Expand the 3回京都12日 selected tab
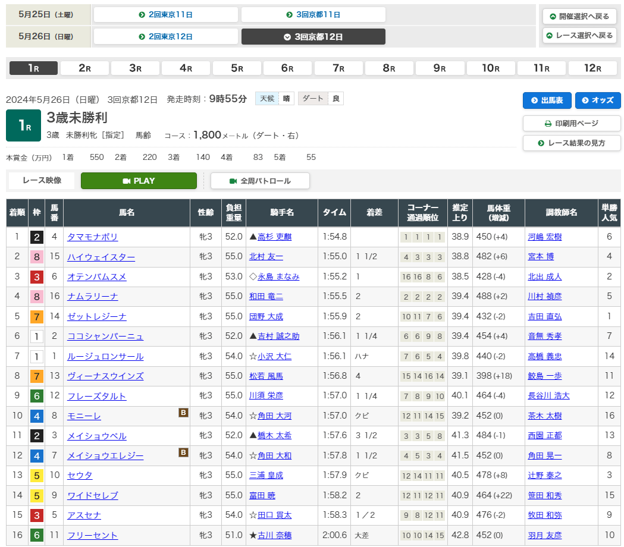 coord(313,37)
